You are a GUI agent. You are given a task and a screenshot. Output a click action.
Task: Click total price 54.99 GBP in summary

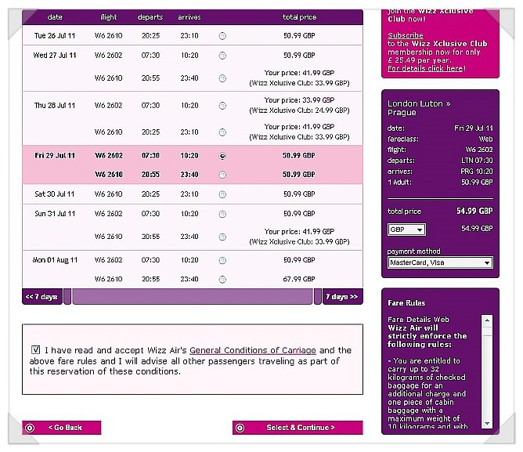click(474, 211)
